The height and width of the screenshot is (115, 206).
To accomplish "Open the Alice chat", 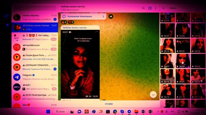I will pyautogui.click(x=35, y=105).
